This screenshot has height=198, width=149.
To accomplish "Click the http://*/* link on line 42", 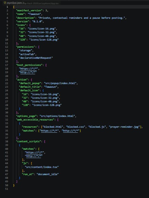I will click(34, 156).
